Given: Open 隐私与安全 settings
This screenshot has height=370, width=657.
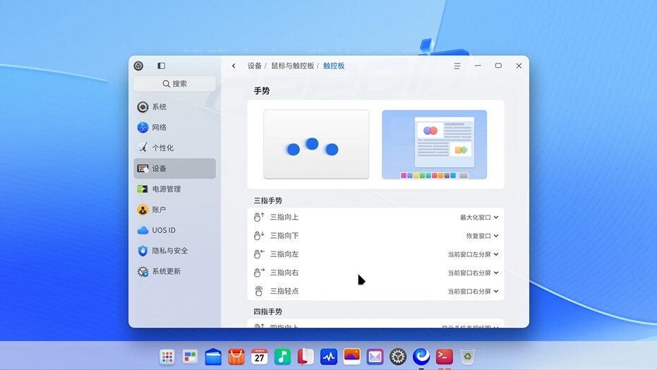Looking at the screenshot, I should [x=169, y=251].
